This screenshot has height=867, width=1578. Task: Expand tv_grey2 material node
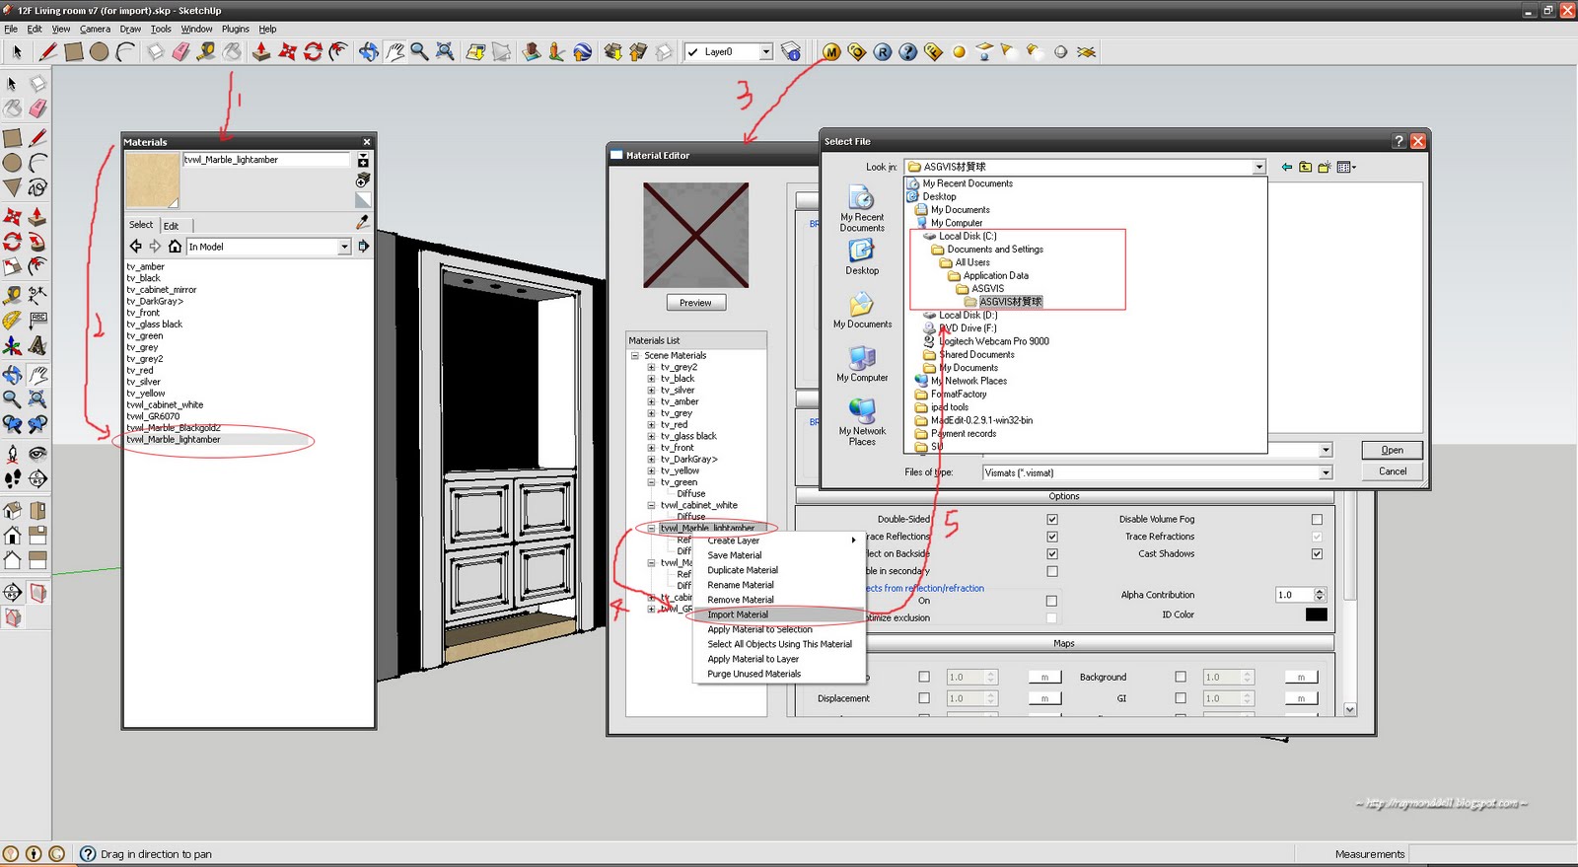click(x=651, y=367)
